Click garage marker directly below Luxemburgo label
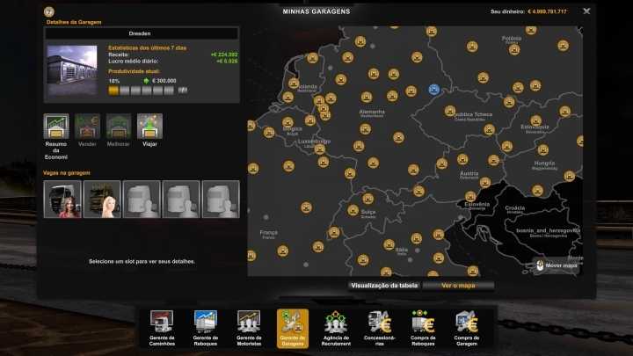Image resolution: width=633 pixels, height=356 pixels. (x=320, y=149)
